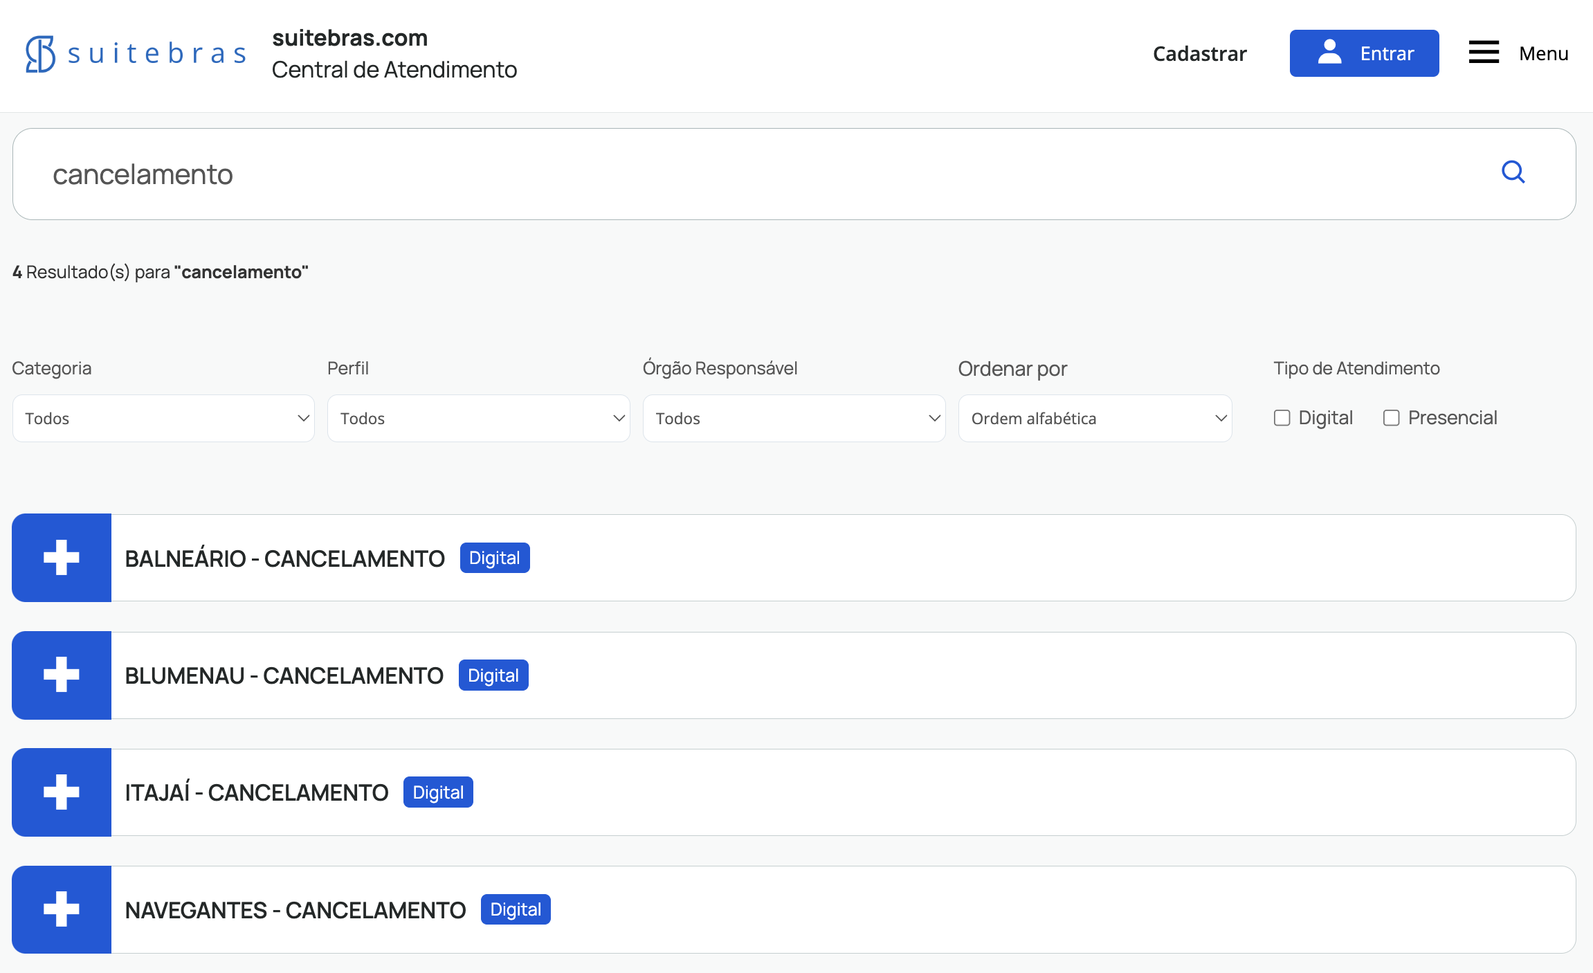This screenshot has width=1593, height=973.
Task: Open the Ordenar por dropdown
Action: (1095, 419)
